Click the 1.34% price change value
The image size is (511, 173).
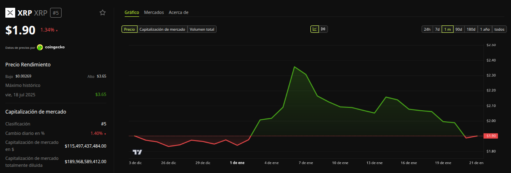click(47, 30)
